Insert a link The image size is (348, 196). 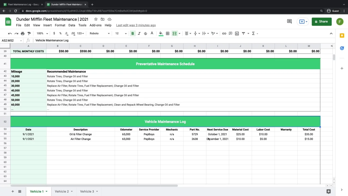coord(224,33)
